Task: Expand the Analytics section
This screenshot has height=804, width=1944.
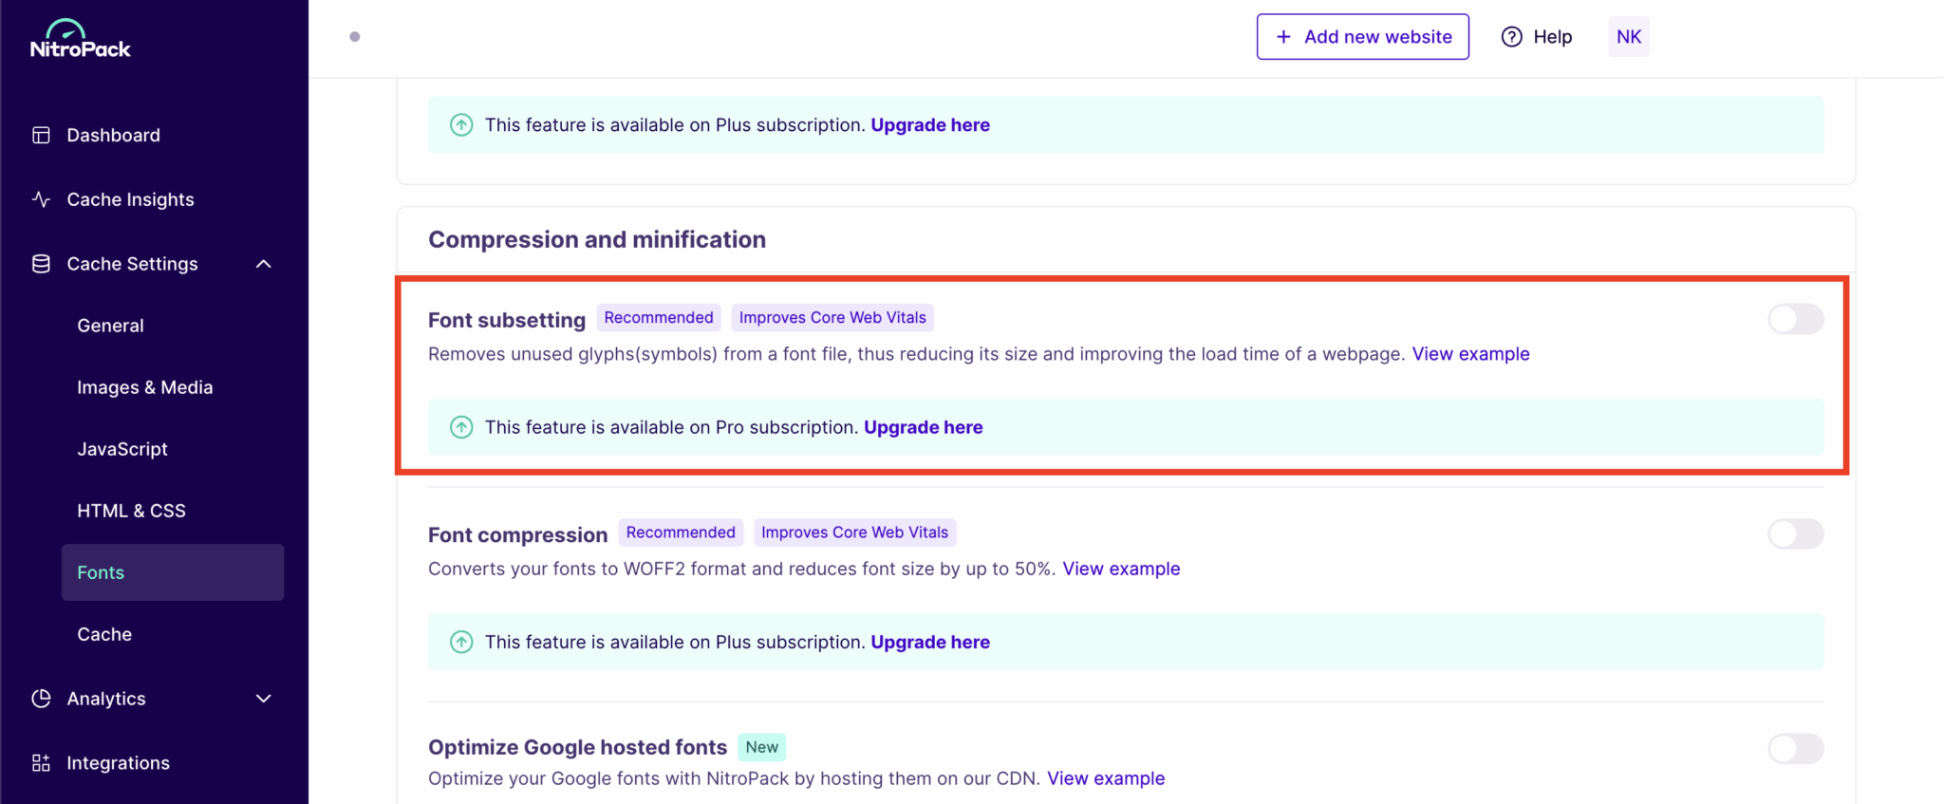Action: [x=263, y=699]
